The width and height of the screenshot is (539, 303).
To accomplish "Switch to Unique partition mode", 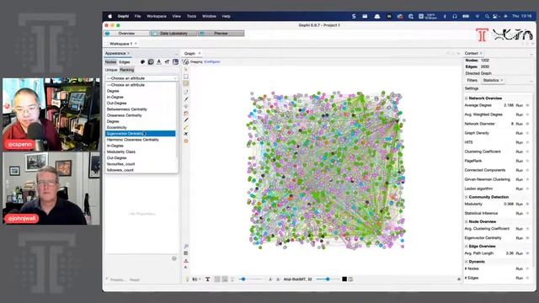I will pyautogui.click(x=111, y=70).
